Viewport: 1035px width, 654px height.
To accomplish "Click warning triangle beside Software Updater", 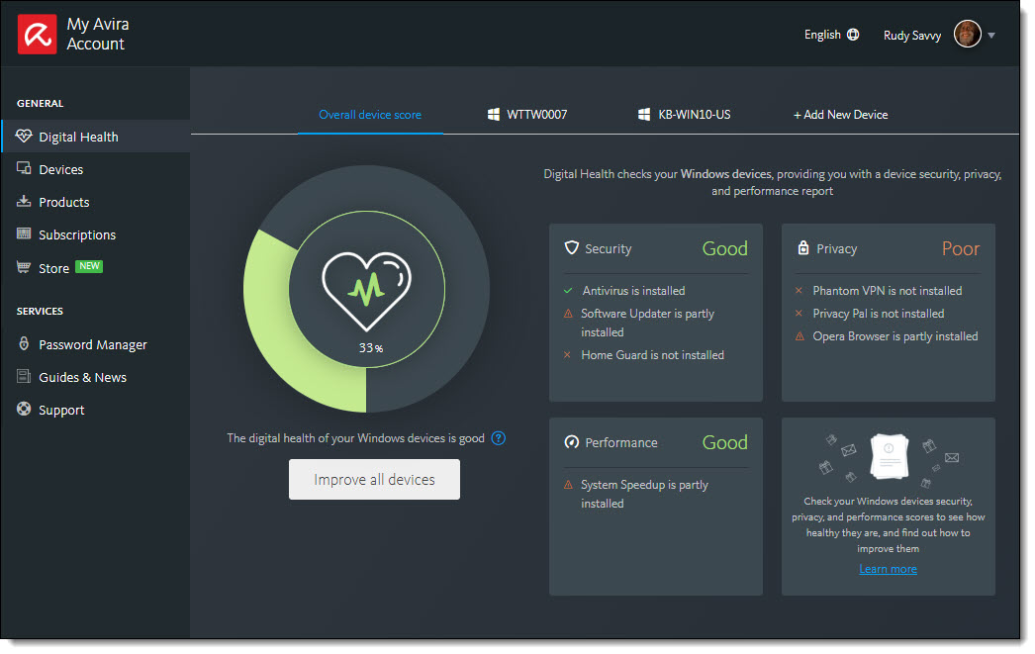I will point(568,314).
